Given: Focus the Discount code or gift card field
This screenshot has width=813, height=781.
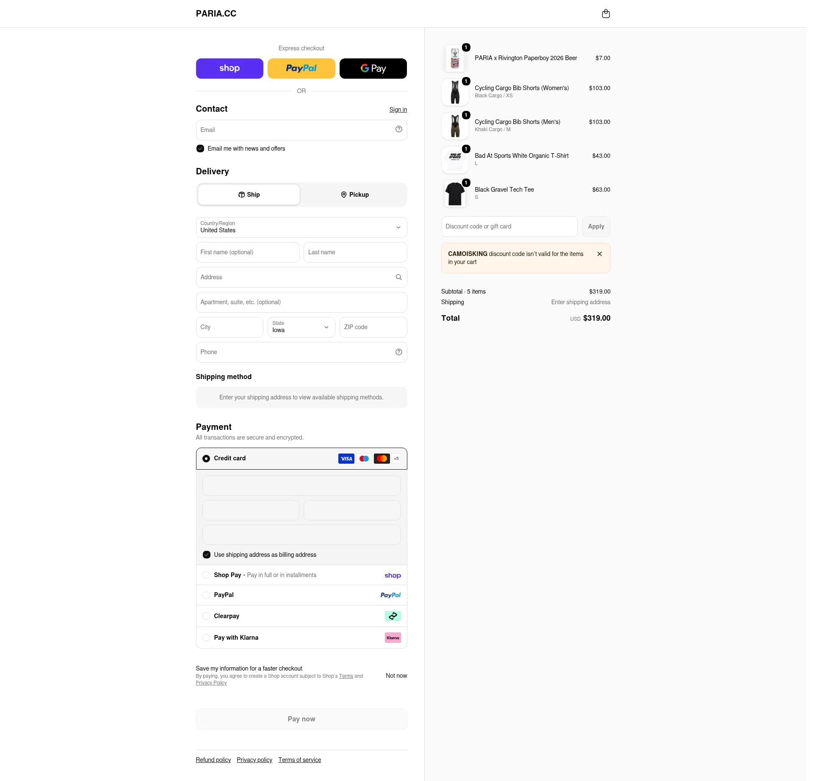Looking at the screenshot, I should pyautogui.click(x=509, y=226).
